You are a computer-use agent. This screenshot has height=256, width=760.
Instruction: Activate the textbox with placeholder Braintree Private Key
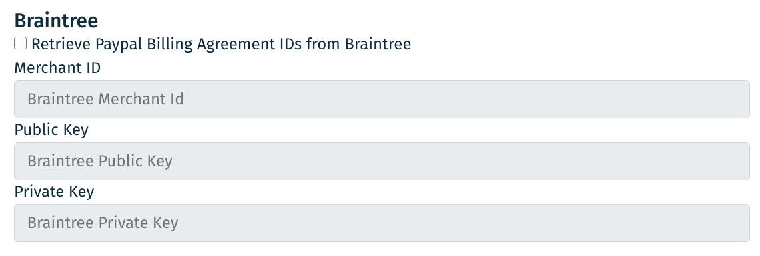[x=382, y=223]
